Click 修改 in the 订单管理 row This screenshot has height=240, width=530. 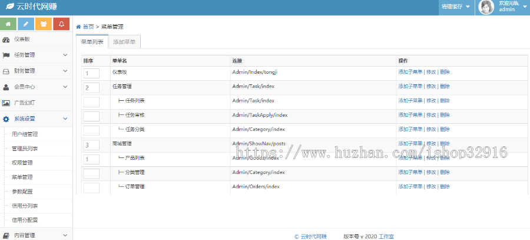tap(431, 186)
